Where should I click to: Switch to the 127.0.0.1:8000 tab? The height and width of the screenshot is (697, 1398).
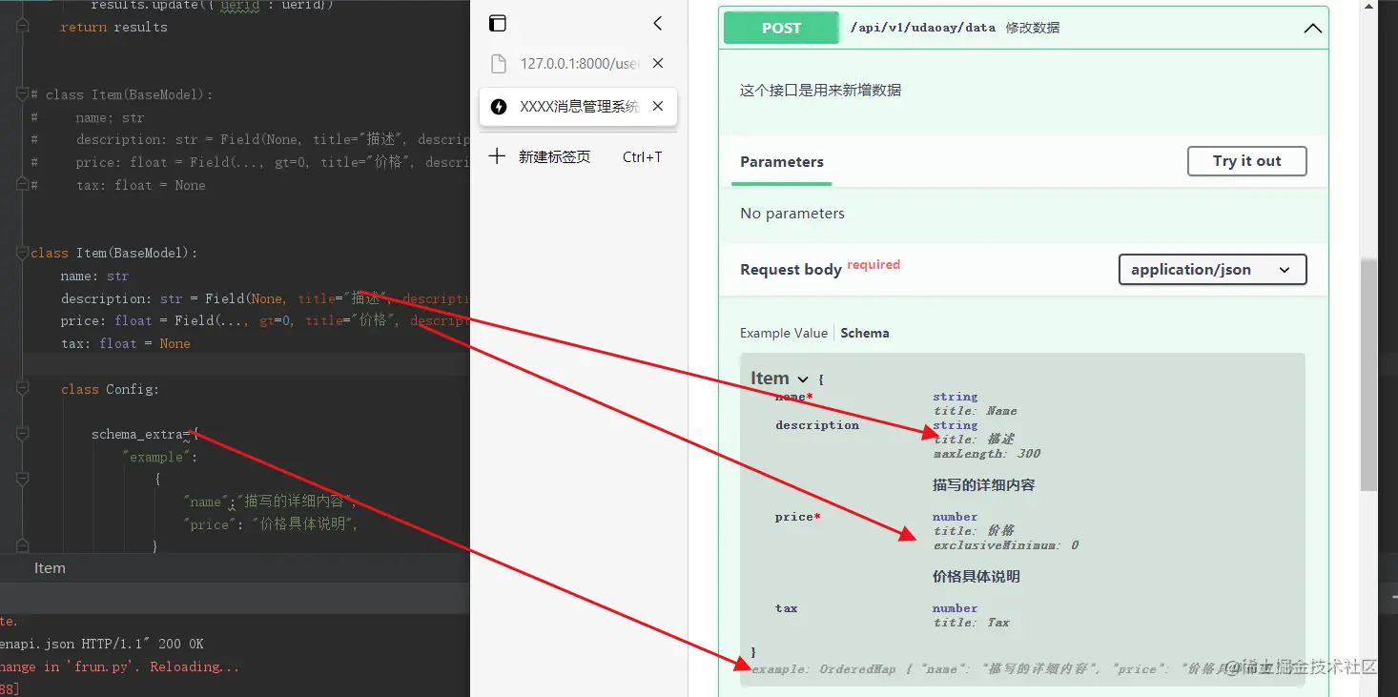[x=578, y=64]
